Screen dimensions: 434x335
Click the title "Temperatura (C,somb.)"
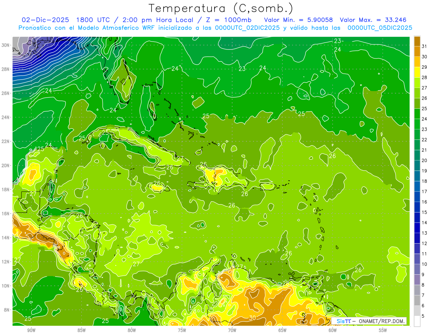coord(221,8)
